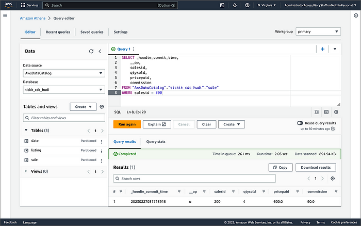Image resolution: width=361 pixels, height=226 pixels.
Task: Sort by the salesid column
Action: [x=233, y=191]
